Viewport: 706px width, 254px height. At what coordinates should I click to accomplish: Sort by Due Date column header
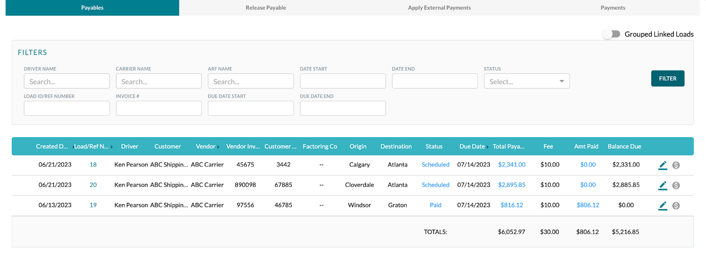pyautogui.click(x=472, y=147)
